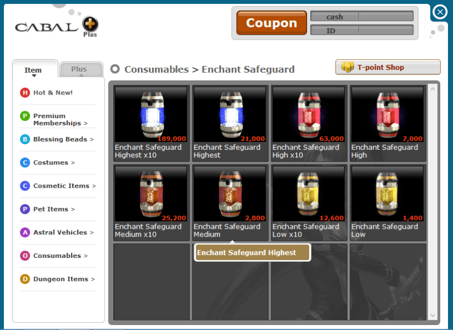Expand the Cosmetic Items category
This screenshot has height=330, width=453.
tap(58, 186)
